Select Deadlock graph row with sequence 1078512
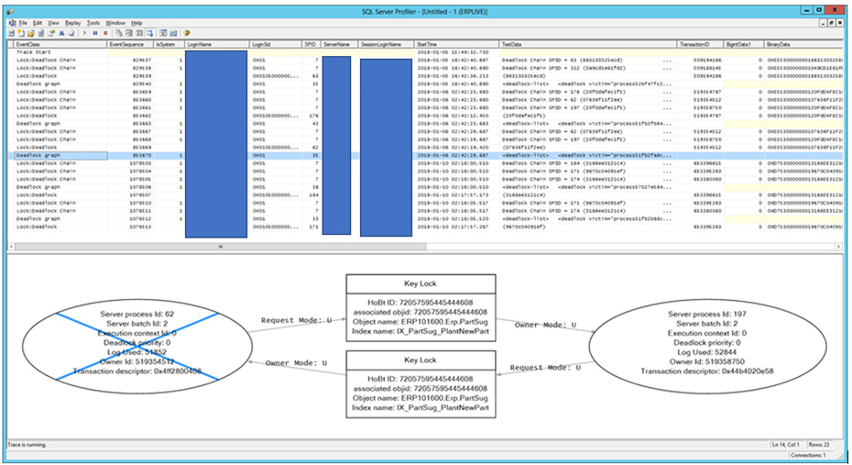The image size is (852, 465). pos(425,218)
